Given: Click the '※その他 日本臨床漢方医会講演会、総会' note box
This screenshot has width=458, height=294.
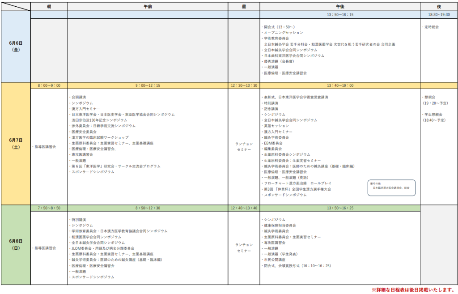Looking at the screenshot, I should [x=391, y=187].
